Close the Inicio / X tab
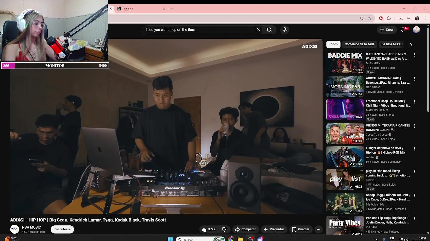This screenshot has height=241, width=430. [164, 9]
